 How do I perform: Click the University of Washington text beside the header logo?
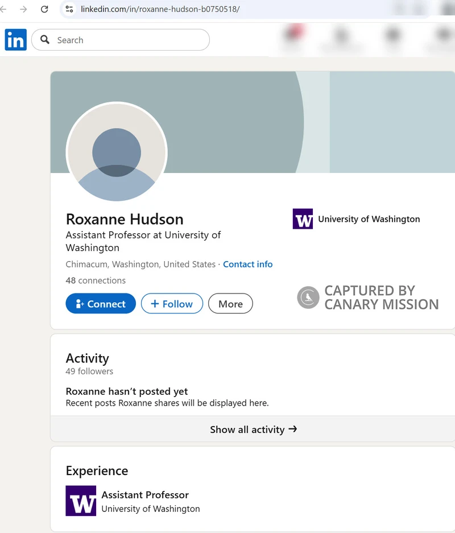coord(369,219)
